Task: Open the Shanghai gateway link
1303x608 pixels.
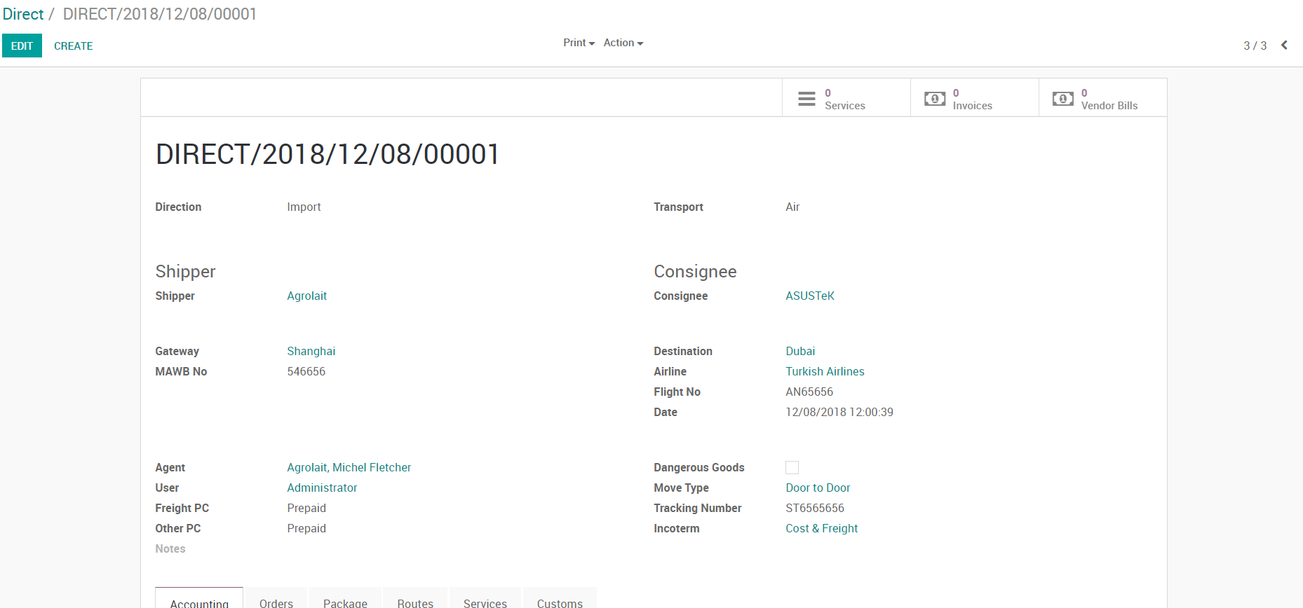Action: coord(311,352)
